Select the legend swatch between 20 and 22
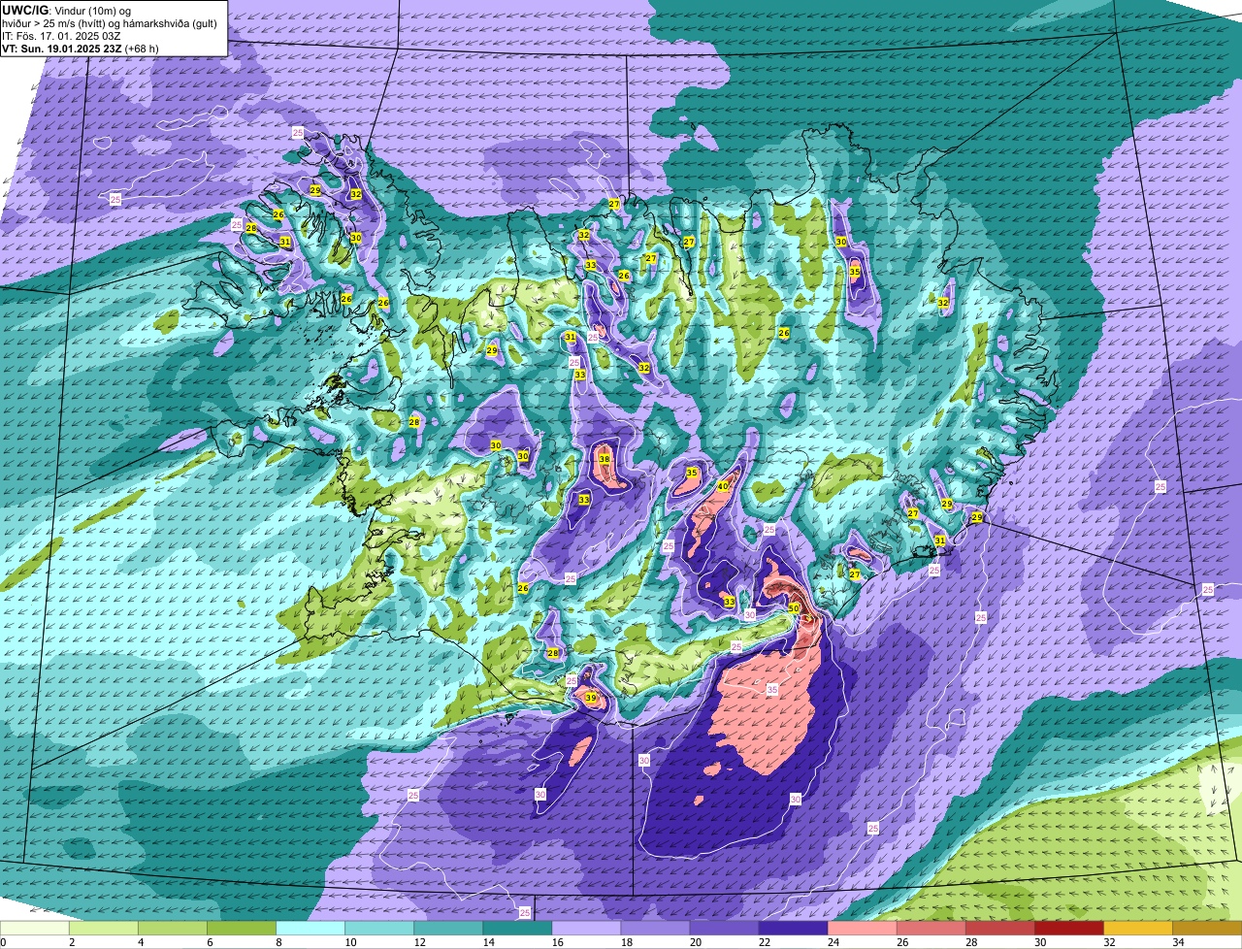The width and height of the screenshot is (1242, 949). tap(724, 929)
